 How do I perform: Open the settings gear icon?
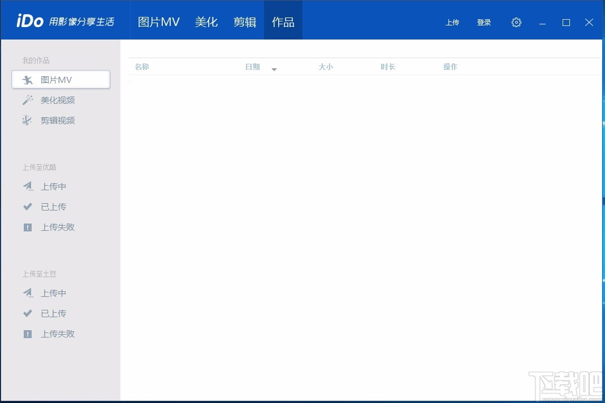[x=516, y=23]
